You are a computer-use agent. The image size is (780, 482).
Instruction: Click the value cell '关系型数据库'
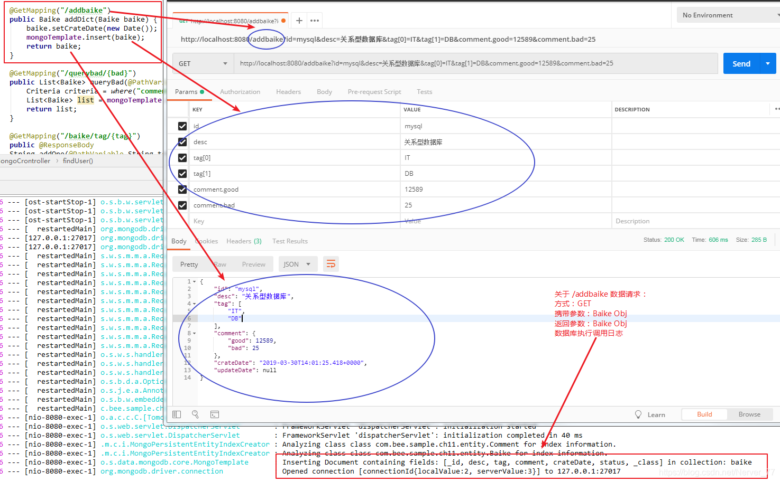click(506, 142)
